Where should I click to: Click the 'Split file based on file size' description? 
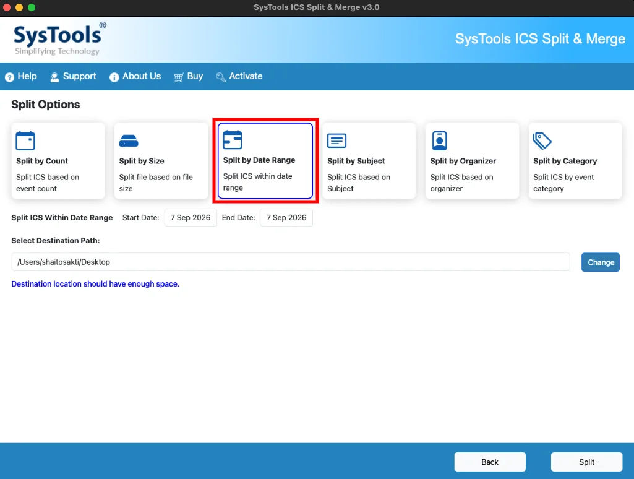[156, 183]
